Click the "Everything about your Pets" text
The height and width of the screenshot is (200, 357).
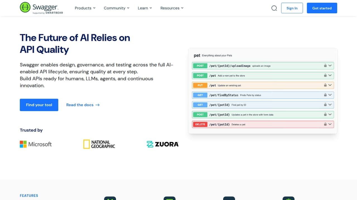217,56
